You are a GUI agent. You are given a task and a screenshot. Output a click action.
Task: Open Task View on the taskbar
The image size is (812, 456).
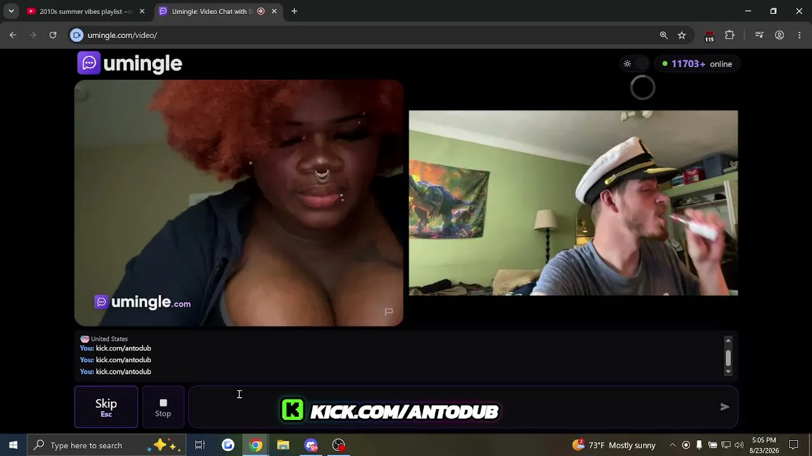click(200, 445)
